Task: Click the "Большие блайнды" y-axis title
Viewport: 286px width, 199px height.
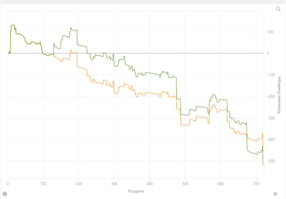Action: [279, 94]
